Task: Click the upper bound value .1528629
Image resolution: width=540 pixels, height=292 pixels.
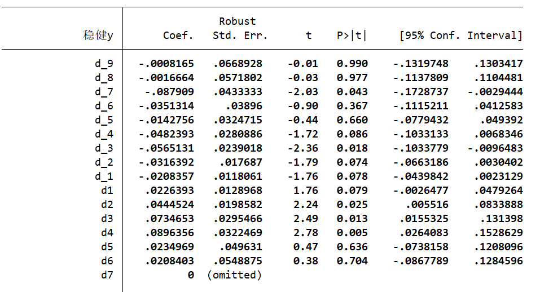Action: [x=498, y=233]
